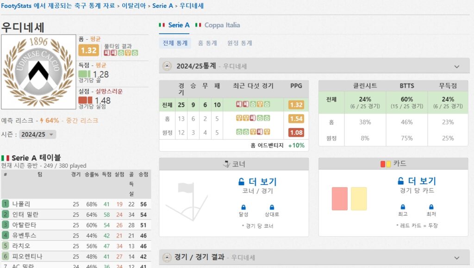The image size is (474, 268).
Task: Click the club icon in 경기 결과 header
Action: [x=167, y=257]
